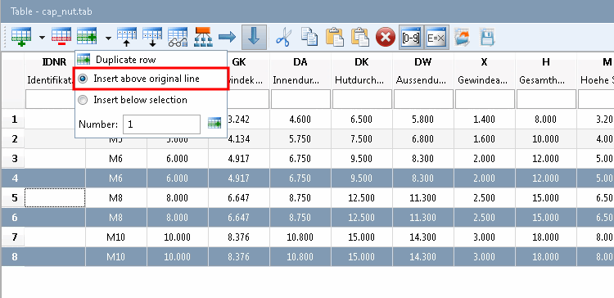Click the red delete X icon
614x298 pixels.
tap(386, 38)
